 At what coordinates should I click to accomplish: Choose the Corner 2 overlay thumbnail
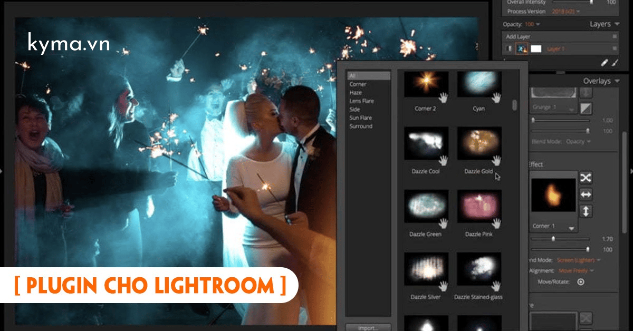pos(426,84)
